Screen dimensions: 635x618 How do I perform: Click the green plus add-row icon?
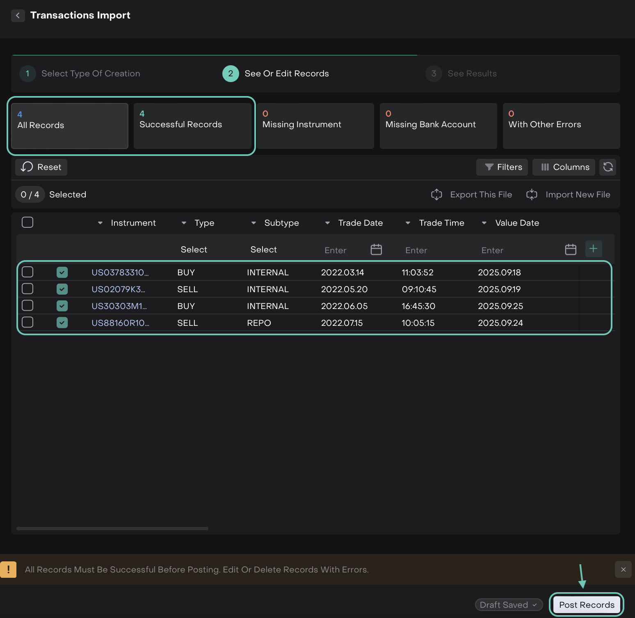tap(593, 249)
